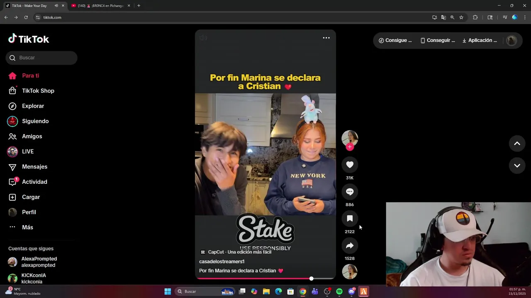The image size is (531, 298).
Task: Click the taskbar Buscar search box
Action: point(205,291)
